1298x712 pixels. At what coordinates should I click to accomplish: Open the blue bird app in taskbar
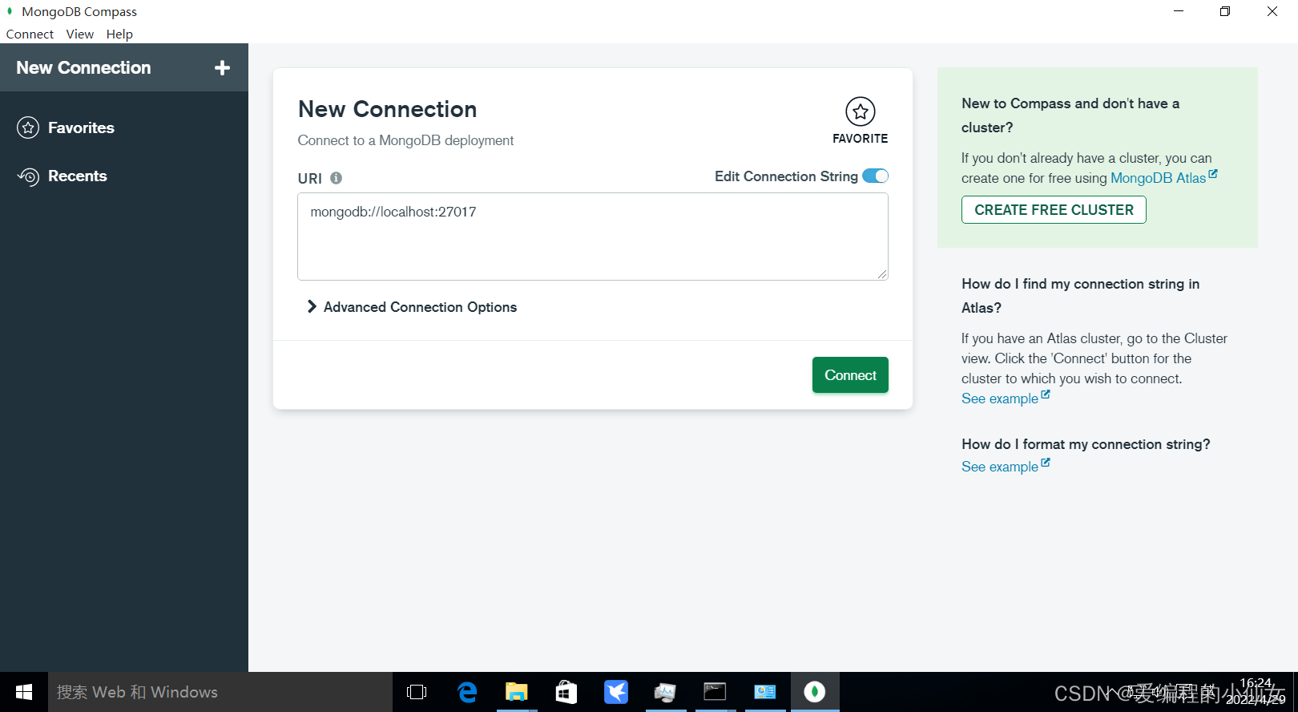(x=616, y=692)
